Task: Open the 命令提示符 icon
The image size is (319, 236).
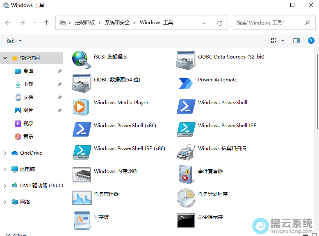Action: point(186,220)
